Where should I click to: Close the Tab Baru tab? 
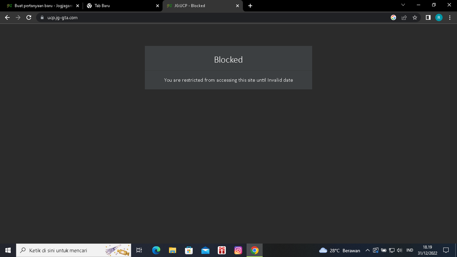tap(157, 6)
